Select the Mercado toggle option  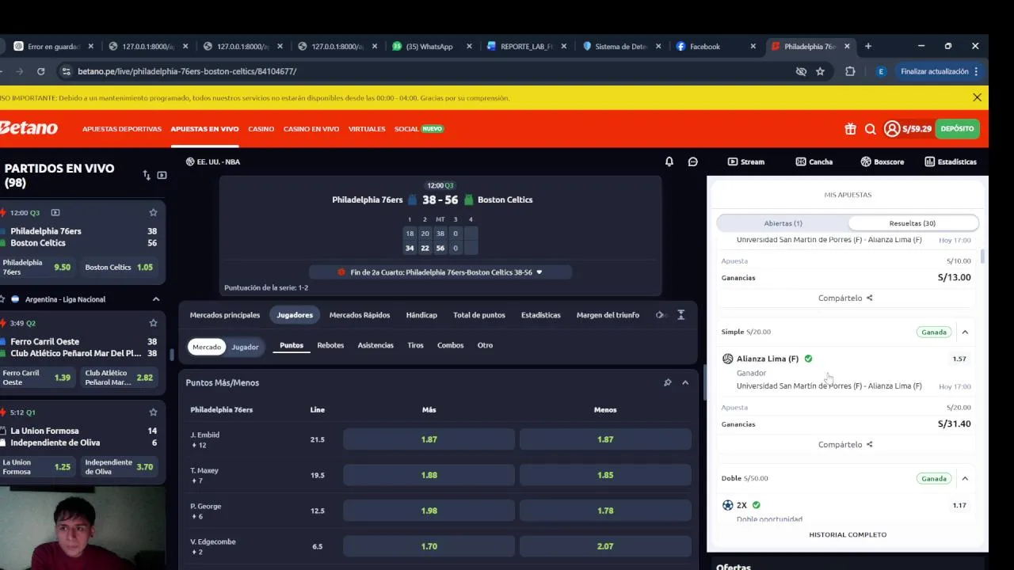(207, 346)
